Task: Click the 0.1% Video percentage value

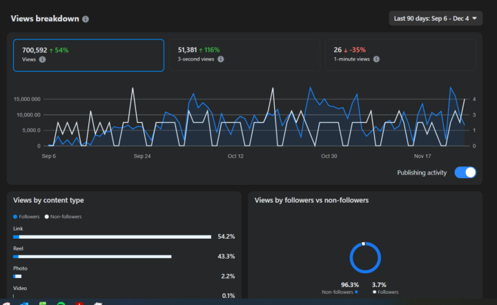Action: (x=228, y=296)
